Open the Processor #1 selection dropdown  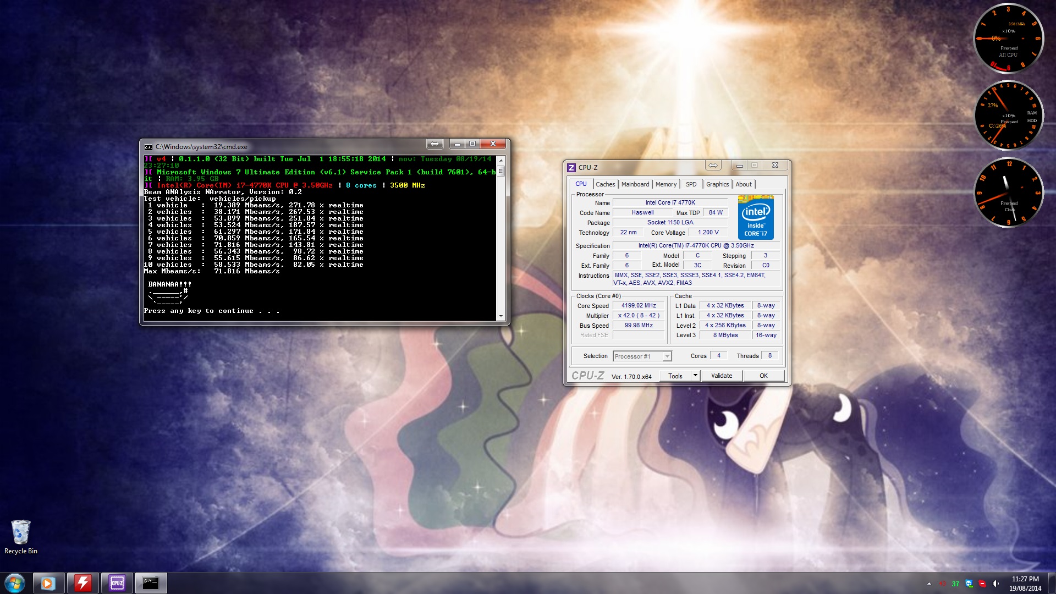(x=642, y=356)
